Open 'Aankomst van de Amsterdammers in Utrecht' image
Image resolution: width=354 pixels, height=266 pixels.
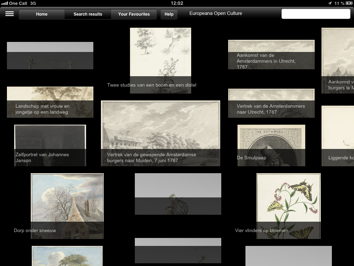tap(271, 54)
